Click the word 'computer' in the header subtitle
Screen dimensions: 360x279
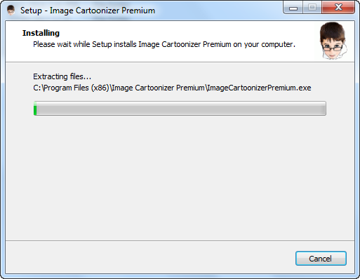click(x=277, y=44)
